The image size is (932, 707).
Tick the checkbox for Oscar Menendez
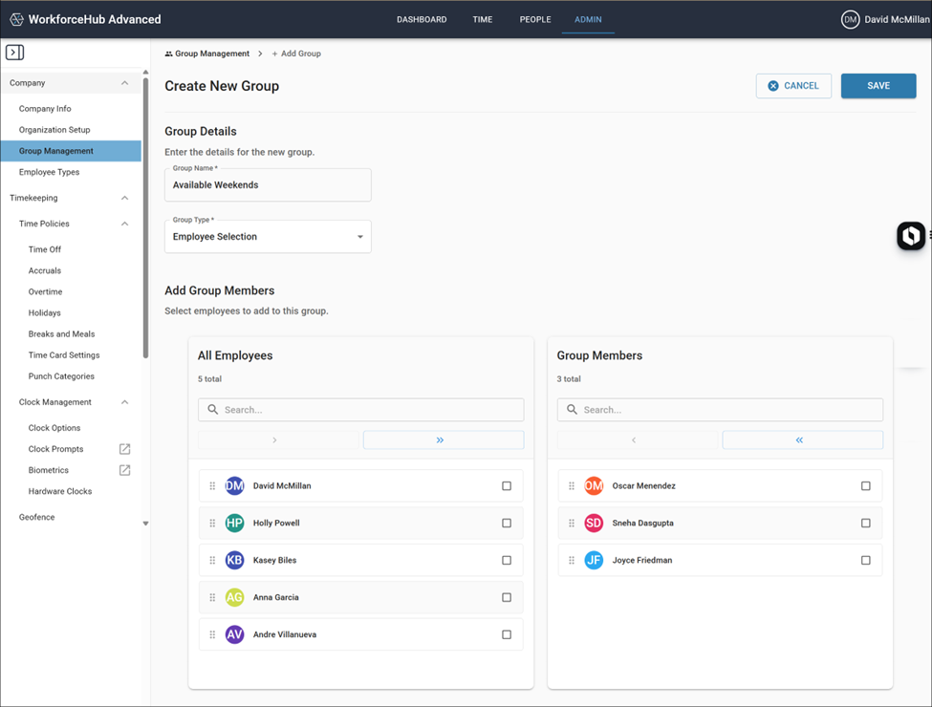click(x=865, y=486)
